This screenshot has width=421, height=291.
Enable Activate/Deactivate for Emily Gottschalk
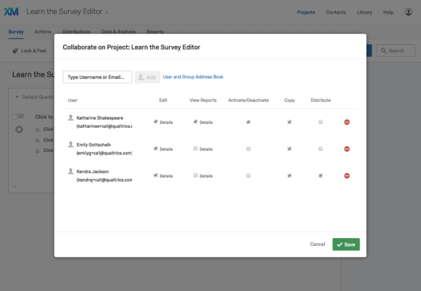(x=248, y=149)
